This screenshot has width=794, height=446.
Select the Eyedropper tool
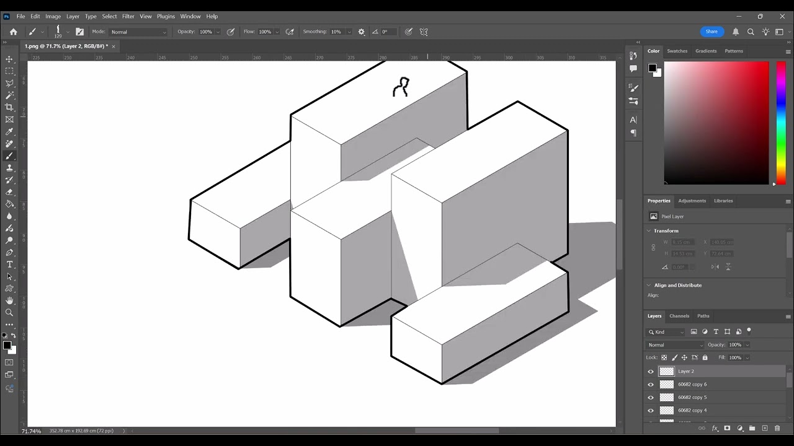(9, 131)
